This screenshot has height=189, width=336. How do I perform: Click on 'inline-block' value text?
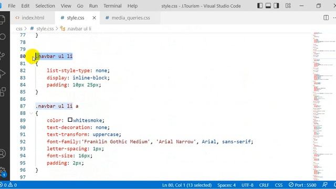coord(90,78)
